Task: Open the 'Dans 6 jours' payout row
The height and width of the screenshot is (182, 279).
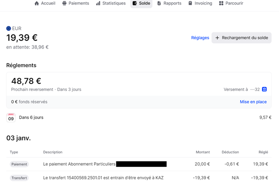Action: point(139,117)
